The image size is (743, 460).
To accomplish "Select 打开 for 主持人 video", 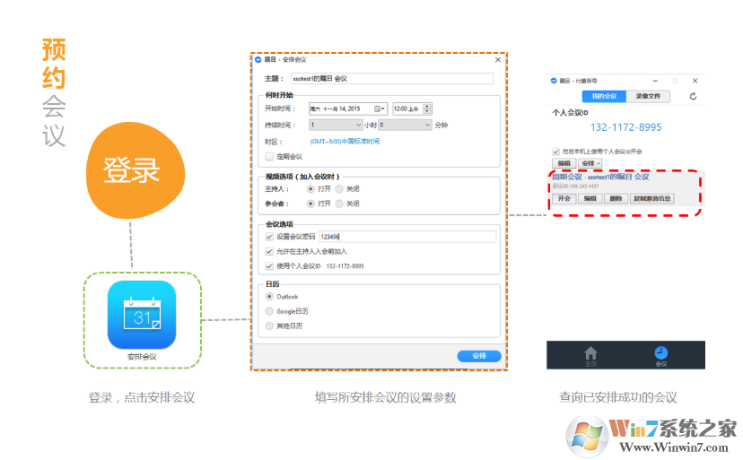I will click(x=310, y=189).
